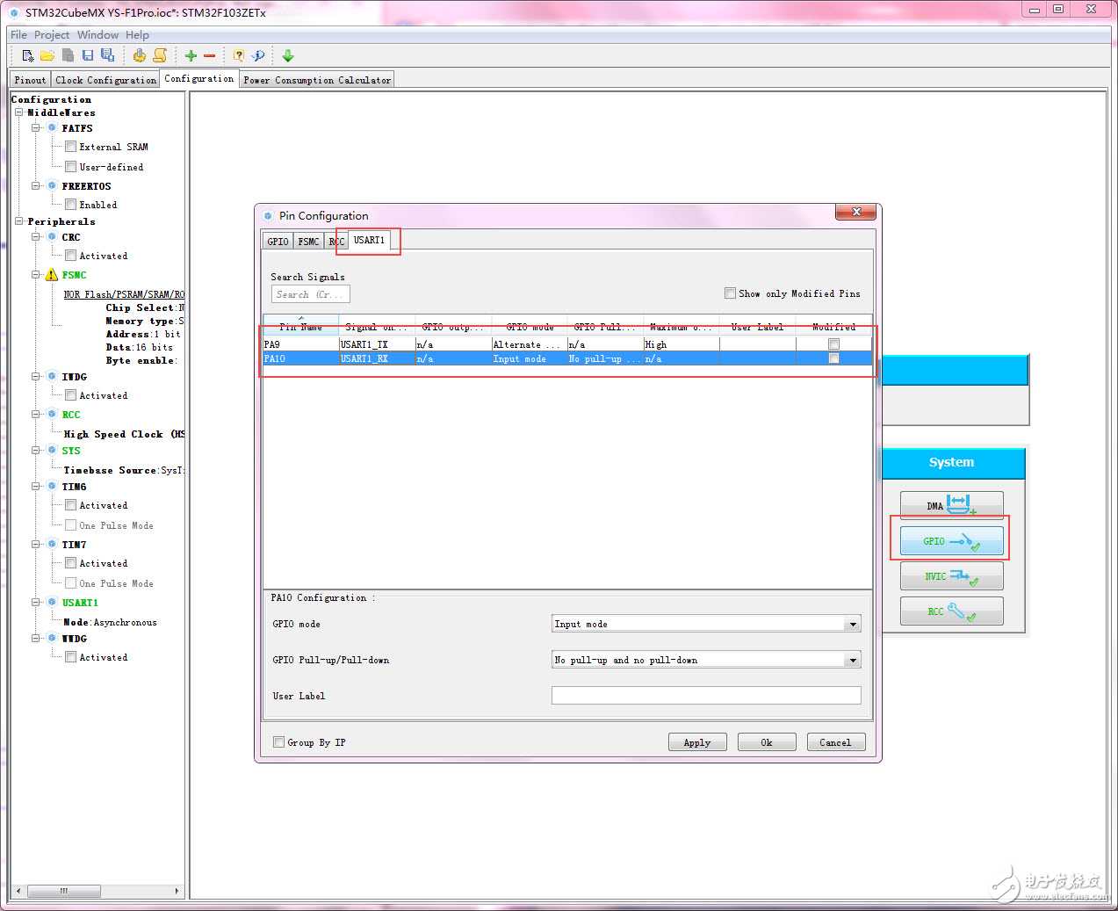
Task: Click the Open folder toolbar icon
Action: coord(47,55)
